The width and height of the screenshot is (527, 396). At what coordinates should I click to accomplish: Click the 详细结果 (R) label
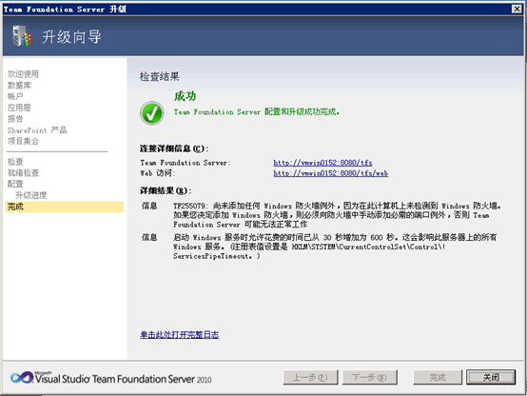166,190
